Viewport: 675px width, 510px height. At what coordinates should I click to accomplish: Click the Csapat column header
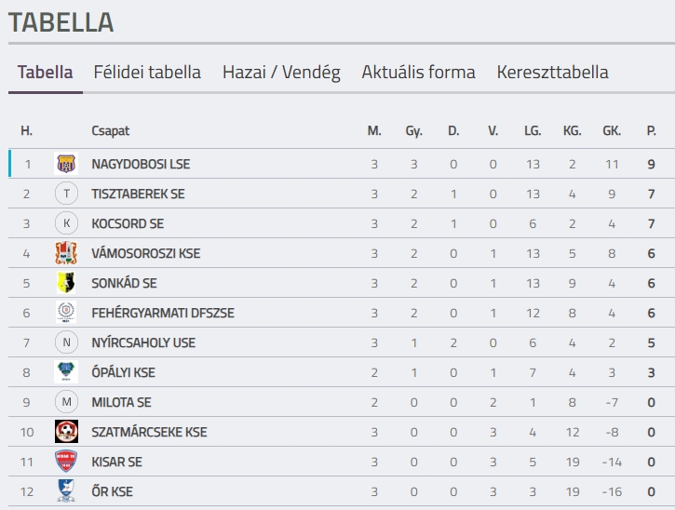coord(110,131)
